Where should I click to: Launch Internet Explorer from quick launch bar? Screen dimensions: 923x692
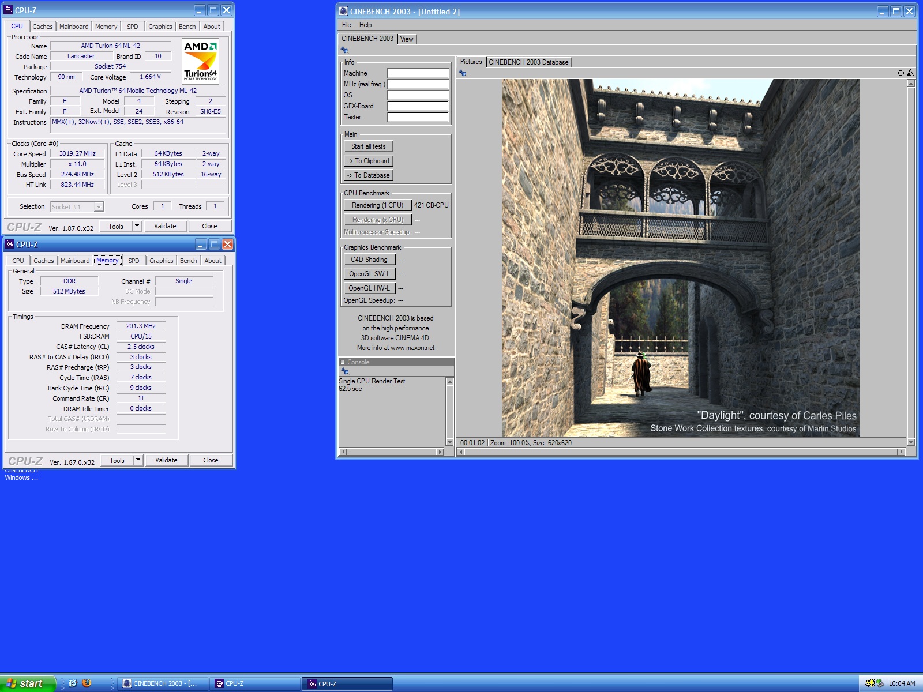pyautogui.click(x=73, y=683)
